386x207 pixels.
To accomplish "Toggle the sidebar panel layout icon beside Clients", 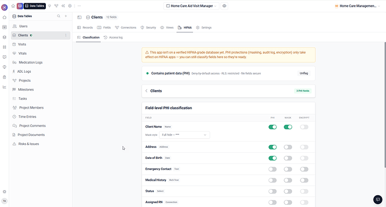I will (79, 17).
